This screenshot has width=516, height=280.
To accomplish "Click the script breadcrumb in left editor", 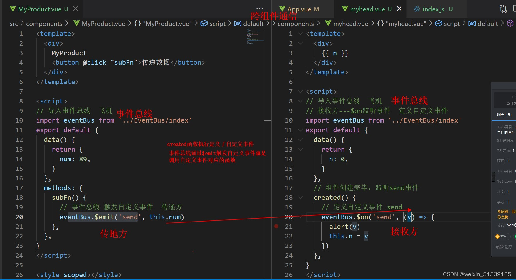I will click(213, 24).
